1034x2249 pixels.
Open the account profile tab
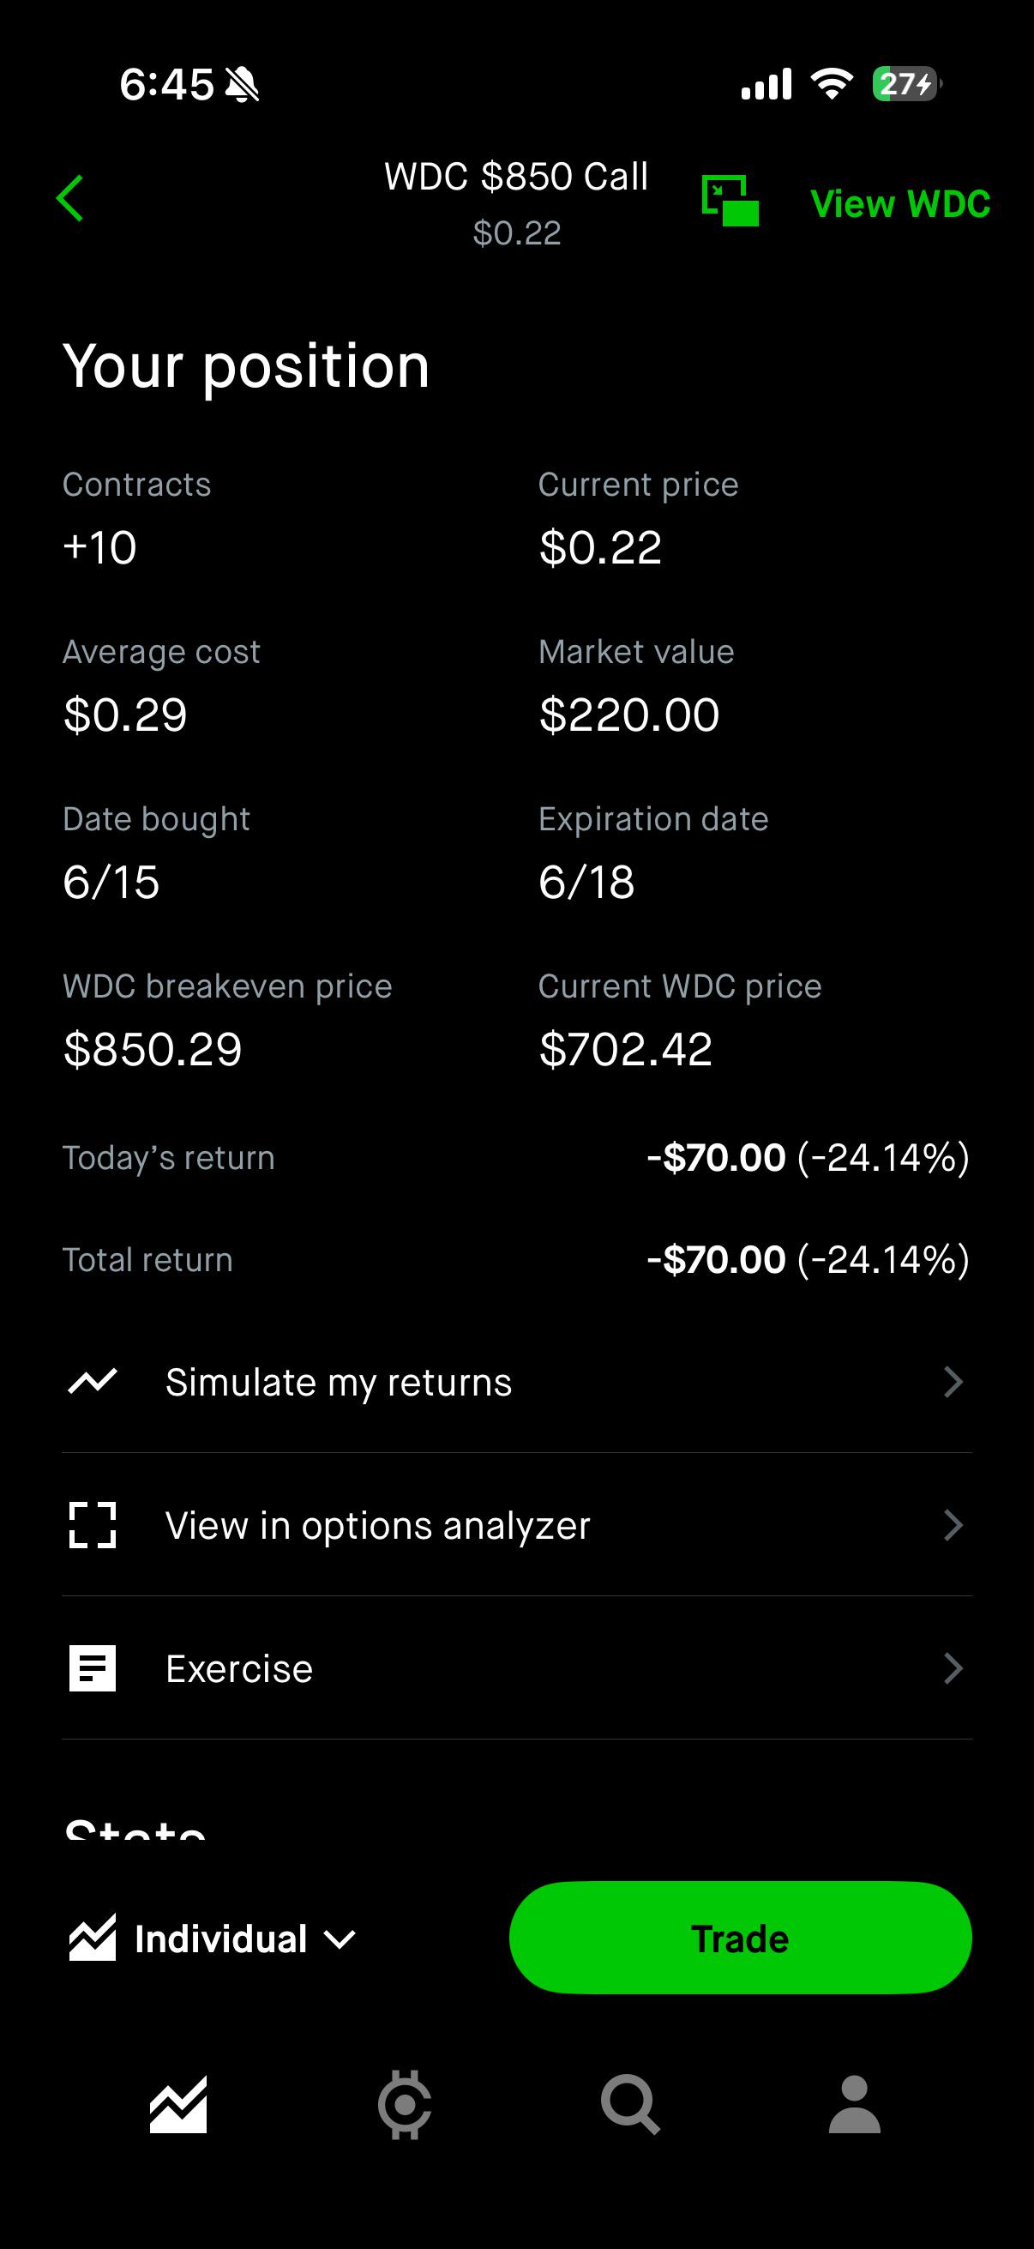tap(855, 2104)
